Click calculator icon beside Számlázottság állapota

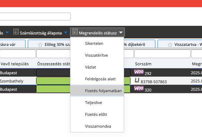[x=16, y=32]
